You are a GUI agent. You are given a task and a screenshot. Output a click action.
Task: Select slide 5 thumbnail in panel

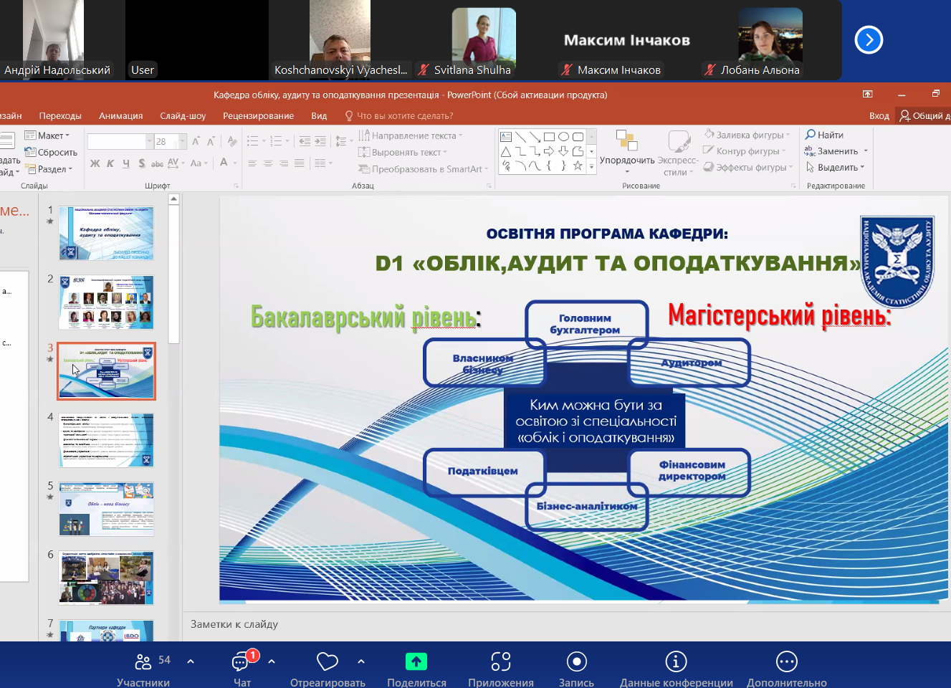coord(106,509)
